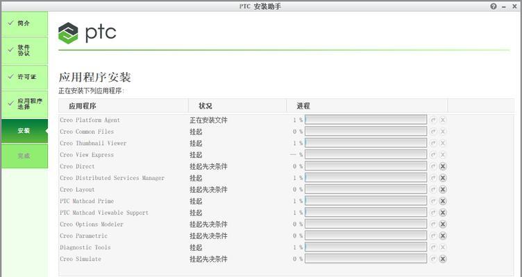This screenshot has width=522, height=277.
Task: Select the Creo Parametric row name
Action: point(83,236)
